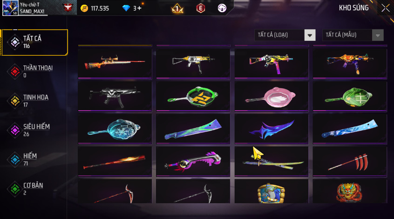
Task: Click the red hexagon E icon
Action: tap(201, 8)
